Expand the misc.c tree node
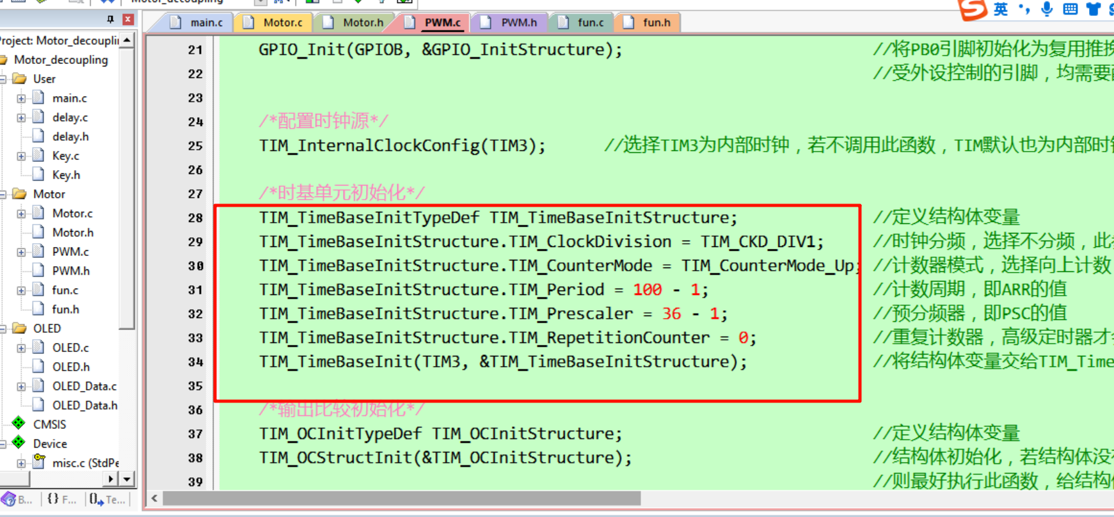1114x517 pixels. point(21,463)
